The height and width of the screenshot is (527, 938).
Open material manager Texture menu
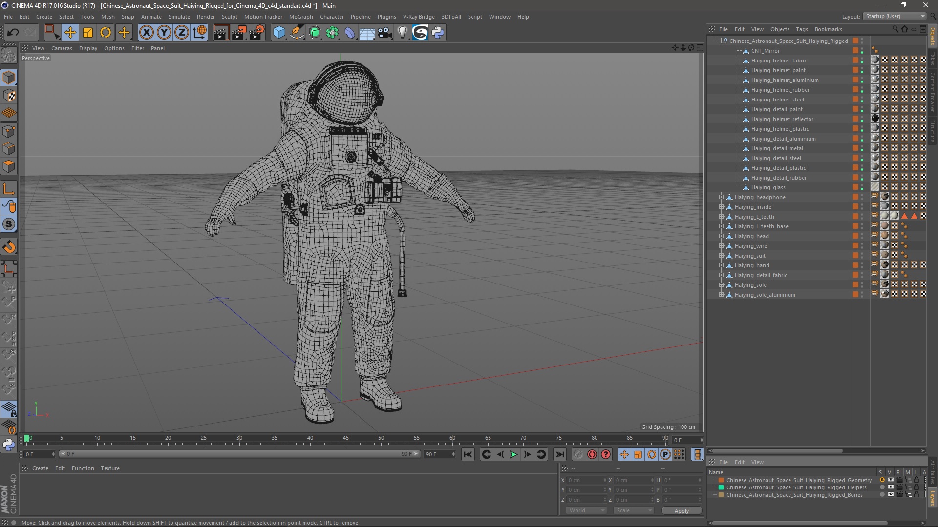pyautogui.click(x=110, y=468)
